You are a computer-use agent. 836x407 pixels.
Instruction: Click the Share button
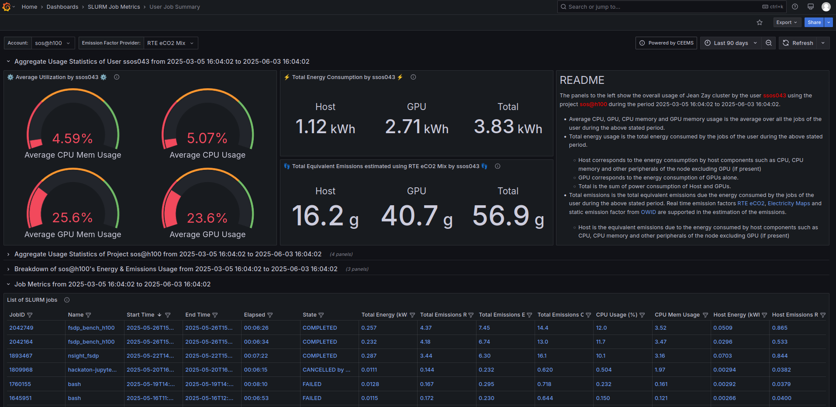pyautogui.click(x=813, y=22)
